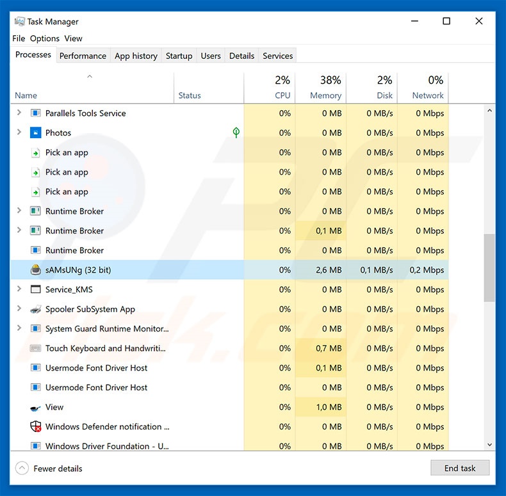Click the Photos app icon

(36, 133)
